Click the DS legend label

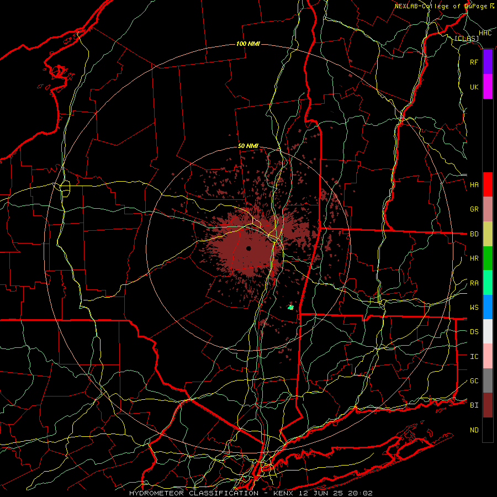474,332
